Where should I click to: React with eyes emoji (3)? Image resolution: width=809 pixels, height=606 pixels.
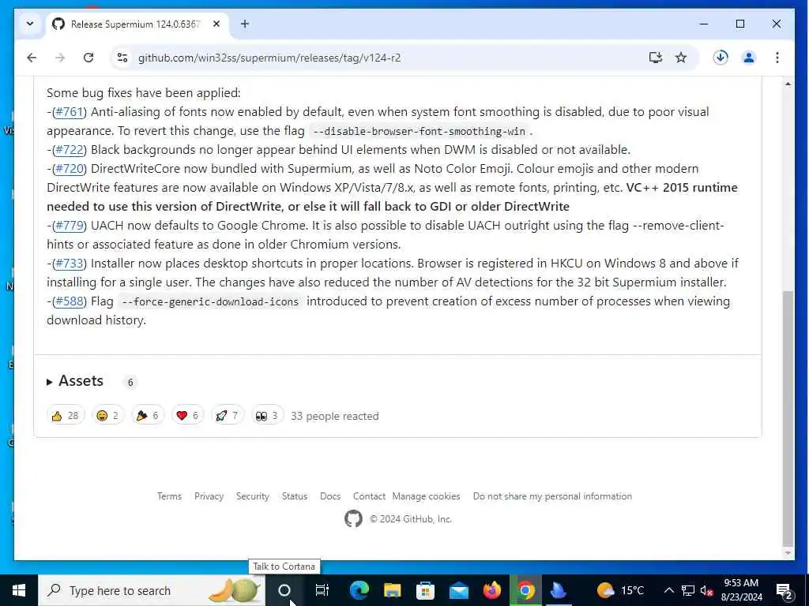pyautogui.click(x=267, y=415)
